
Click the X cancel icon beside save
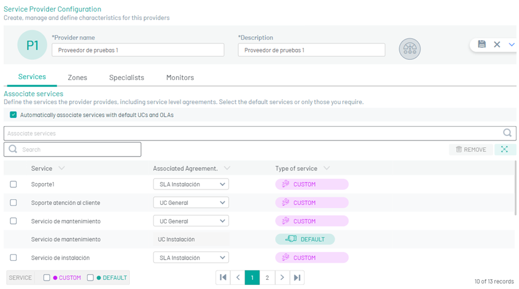pos(497,44)
